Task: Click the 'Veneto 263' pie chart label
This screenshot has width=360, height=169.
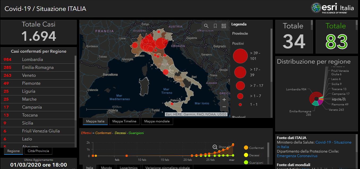Action: (336, 110)
